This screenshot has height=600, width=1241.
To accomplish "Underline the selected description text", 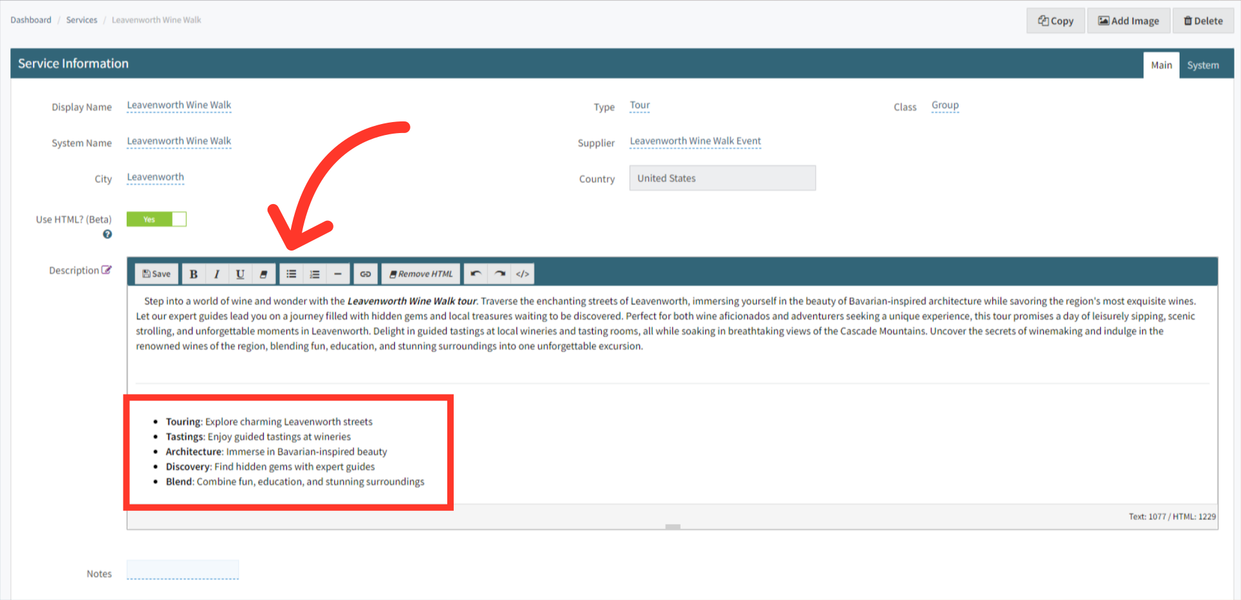I will [240, 274].
